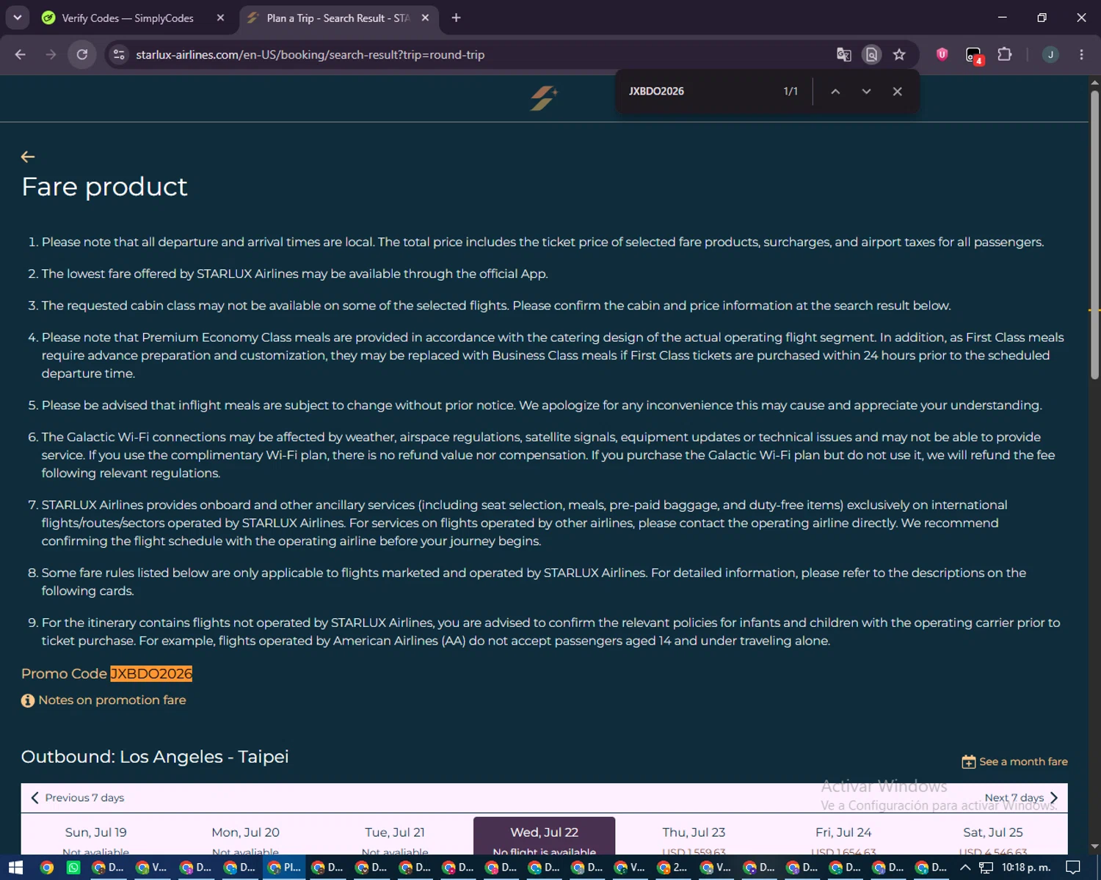Click the info icon beside Notes on promotion fare

coord(28,701)
